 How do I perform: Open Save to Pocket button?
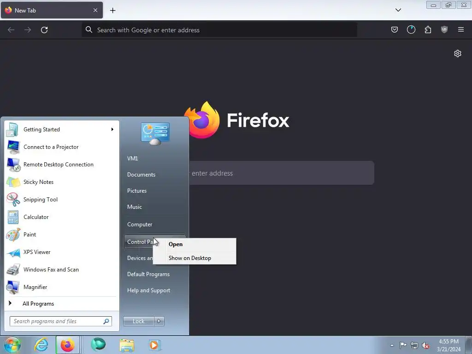point(395,29)
